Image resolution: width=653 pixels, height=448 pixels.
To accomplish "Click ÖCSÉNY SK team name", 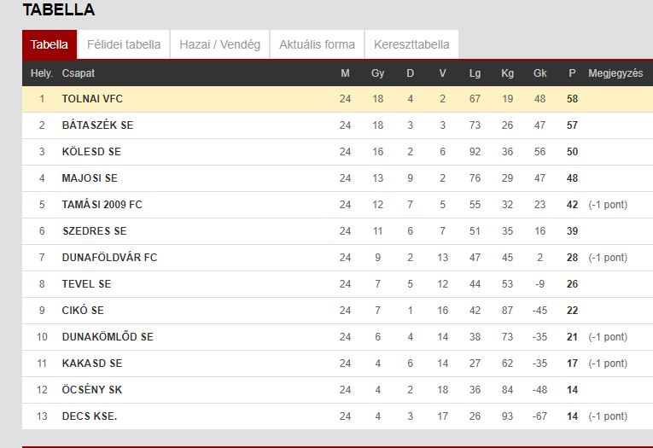I will 92,390.
